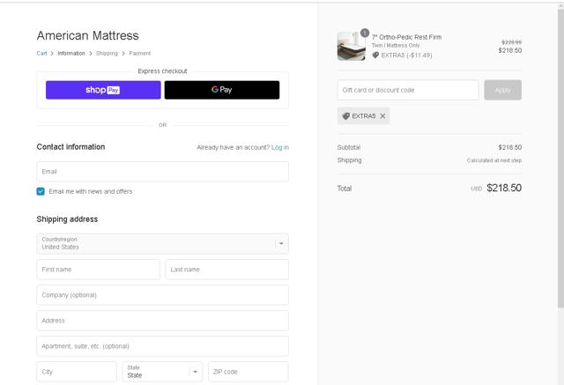The height and width of the screenshot is (385, 564).
Task: Click the discount tag icon beside EXTRA5 (-$11.49)
Action: coord(375,55)
